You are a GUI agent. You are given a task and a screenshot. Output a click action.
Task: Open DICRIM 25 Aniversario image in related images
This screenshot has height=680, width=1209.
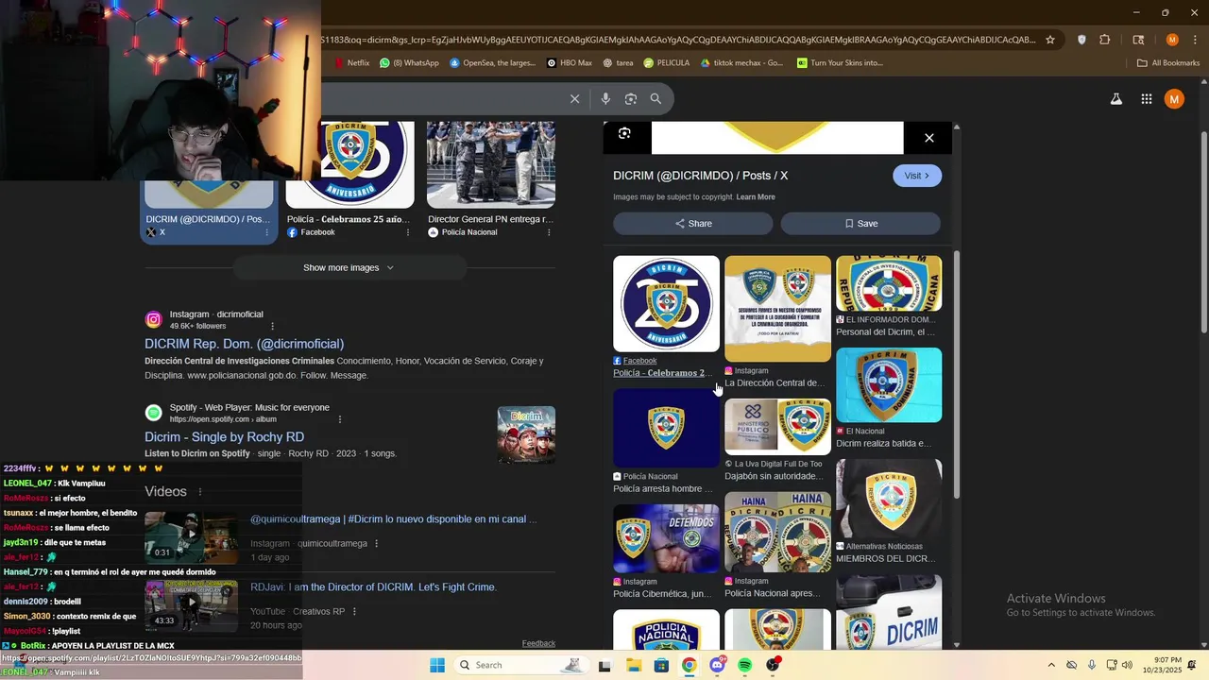pos(666,304)
